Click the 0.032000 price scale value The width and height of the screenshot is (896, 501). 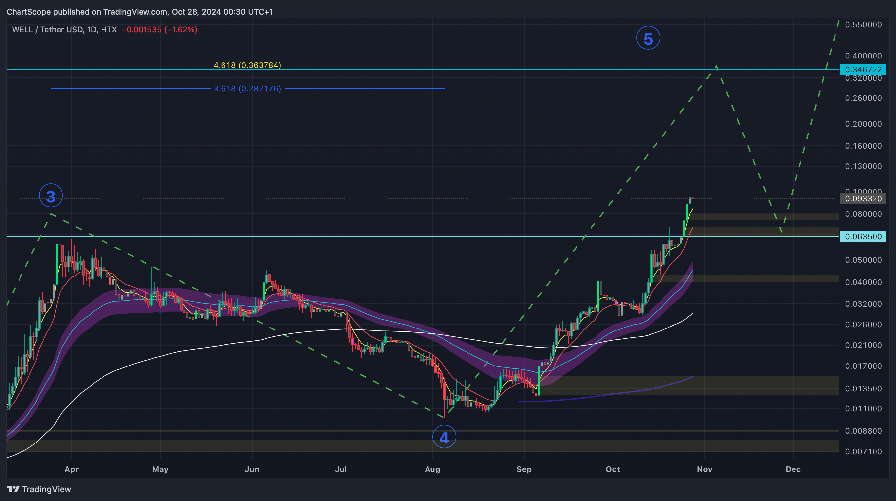click(x=864, y=304)
